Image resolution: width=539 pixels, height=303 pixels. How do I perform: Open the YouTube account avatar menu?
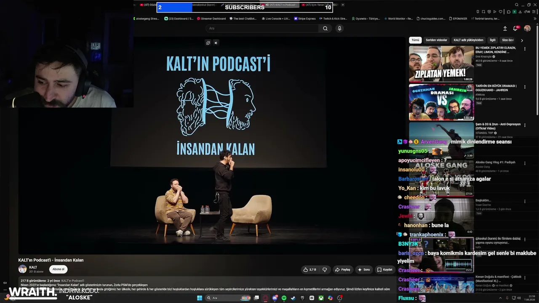(x=527, y=28)
